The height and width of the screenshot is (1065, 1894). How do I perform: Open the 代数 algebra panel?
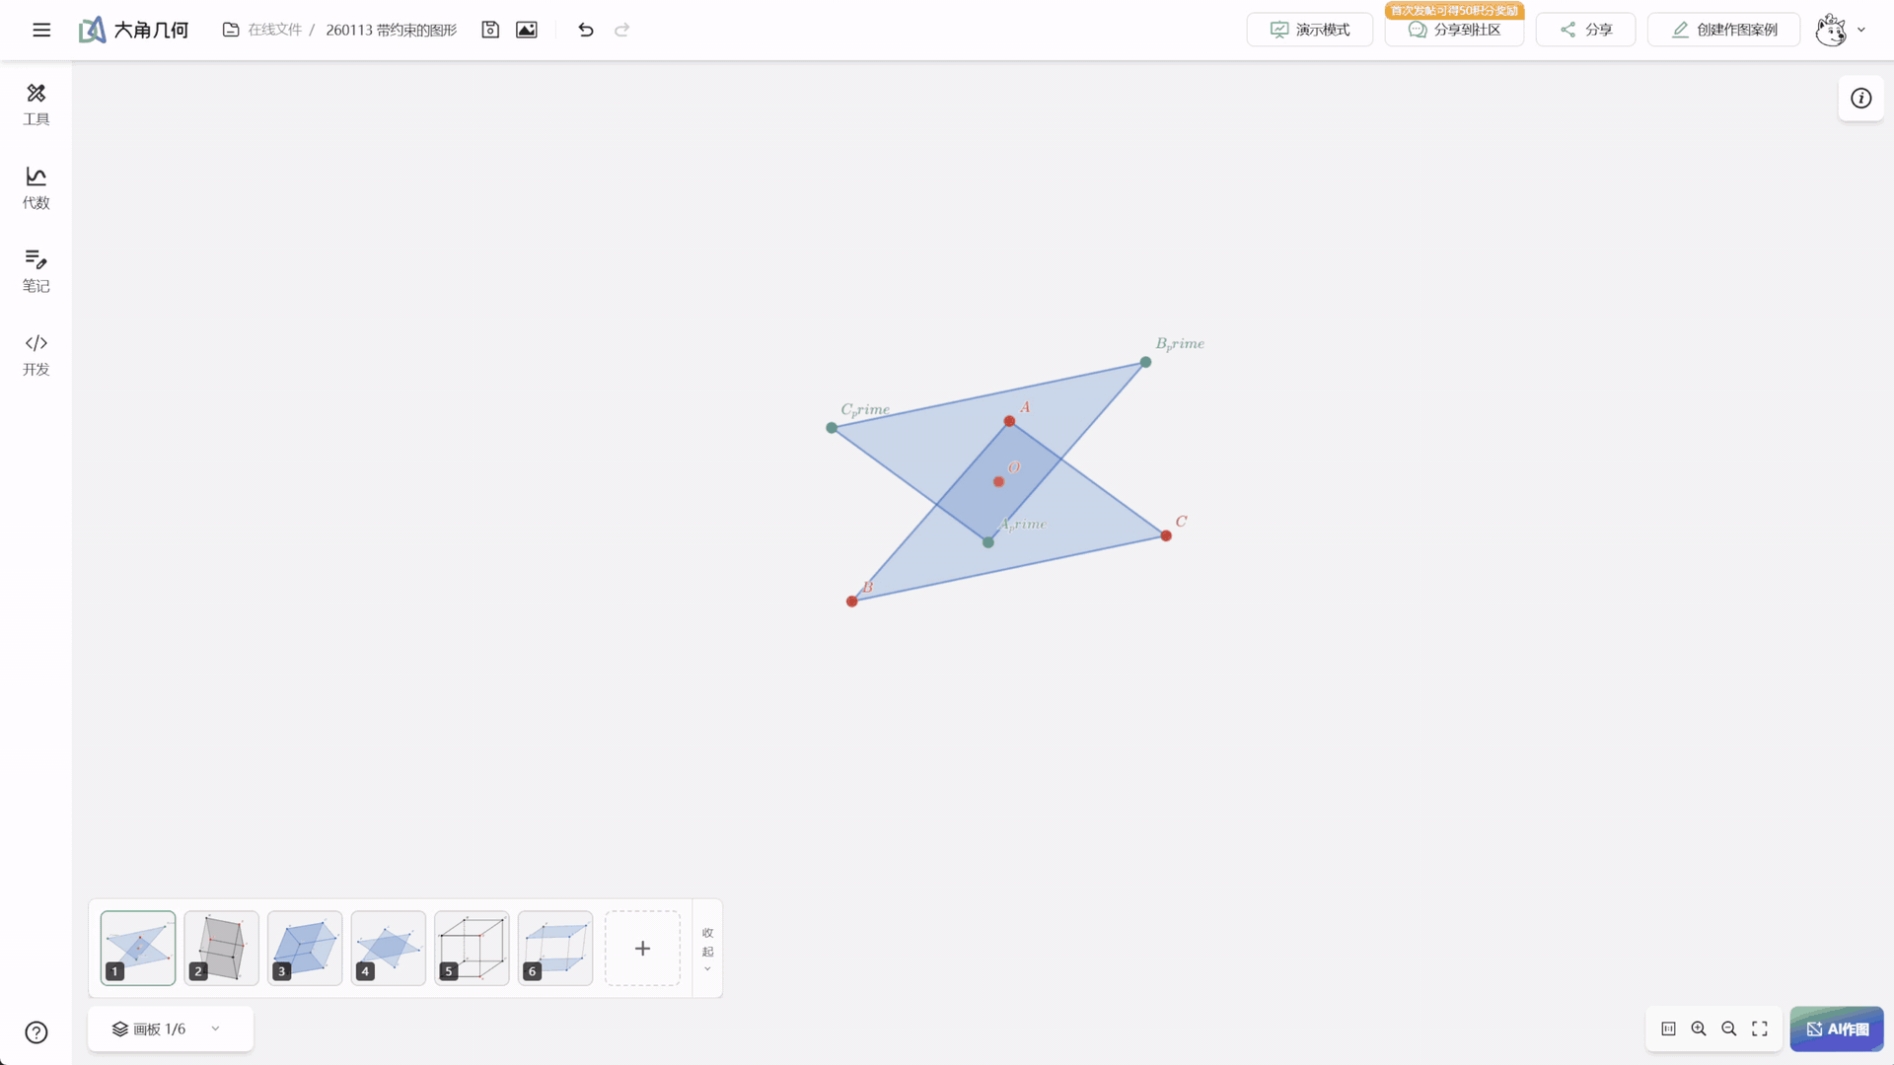click(x=36, y=187)
